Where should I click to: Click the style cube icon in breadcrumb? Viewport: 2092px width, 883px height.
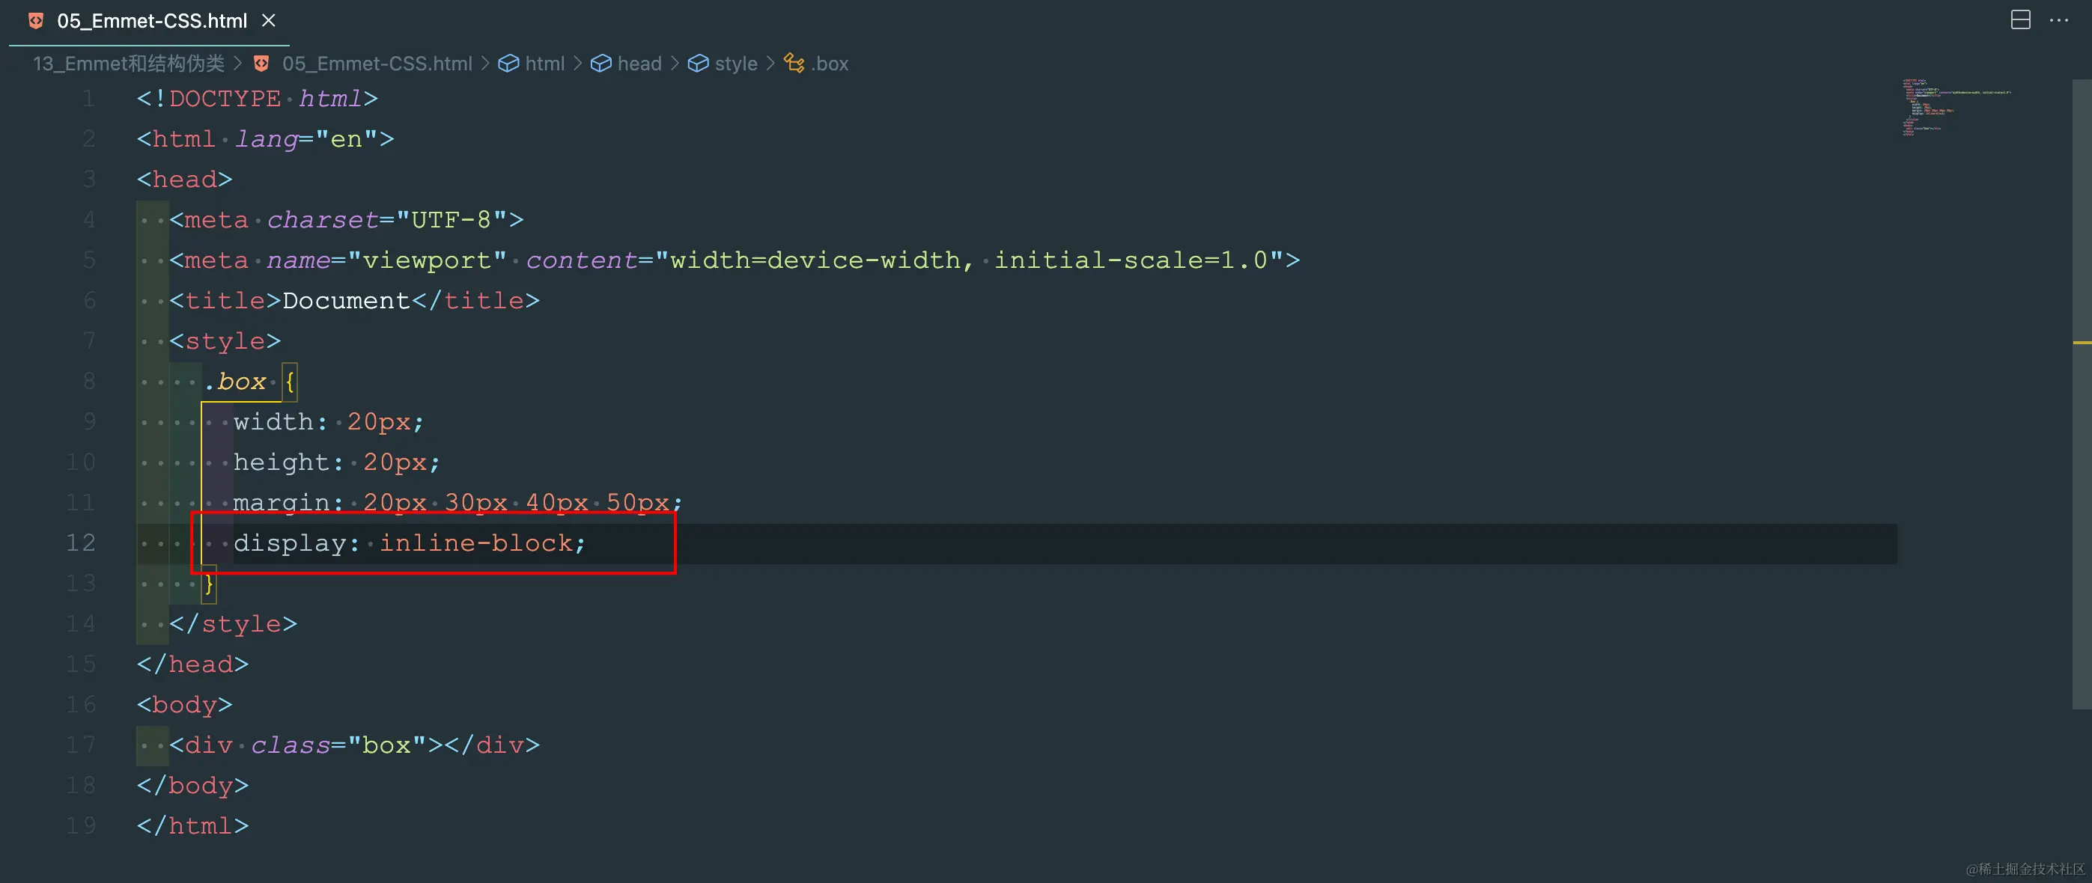(x=698, y=64)
